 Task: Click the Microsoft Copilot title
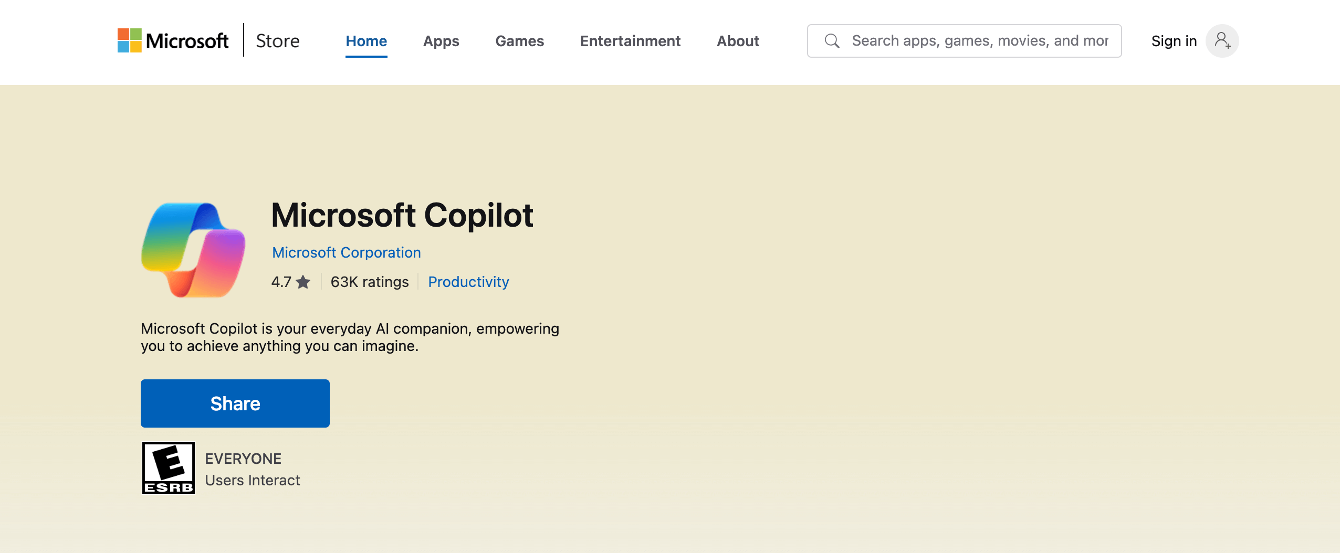pos(402,215)
